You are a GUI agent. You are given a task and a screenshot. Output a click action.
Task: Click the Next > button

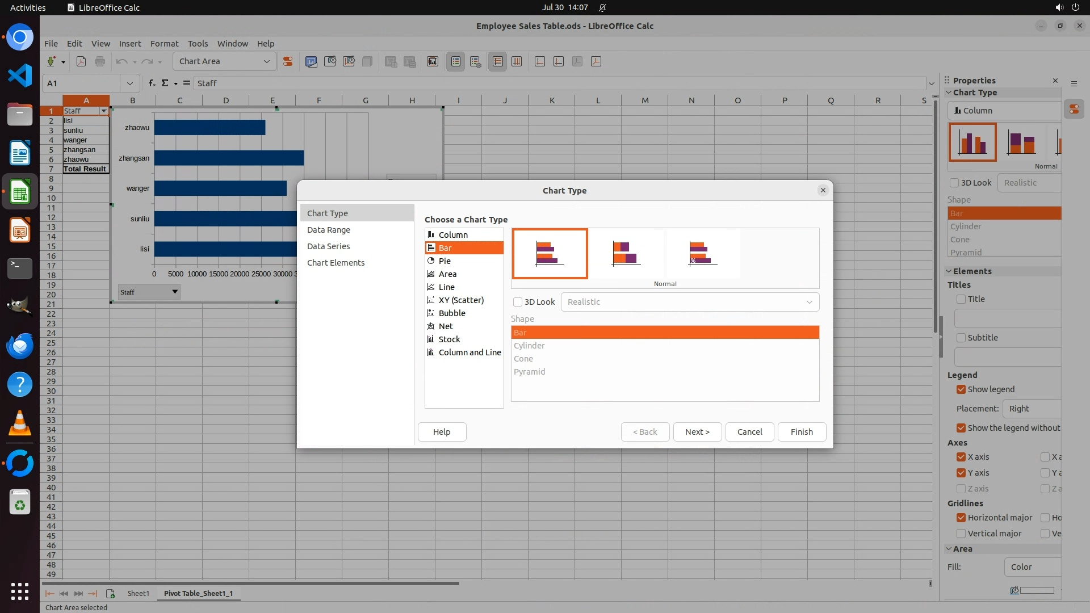pos(697,432)
